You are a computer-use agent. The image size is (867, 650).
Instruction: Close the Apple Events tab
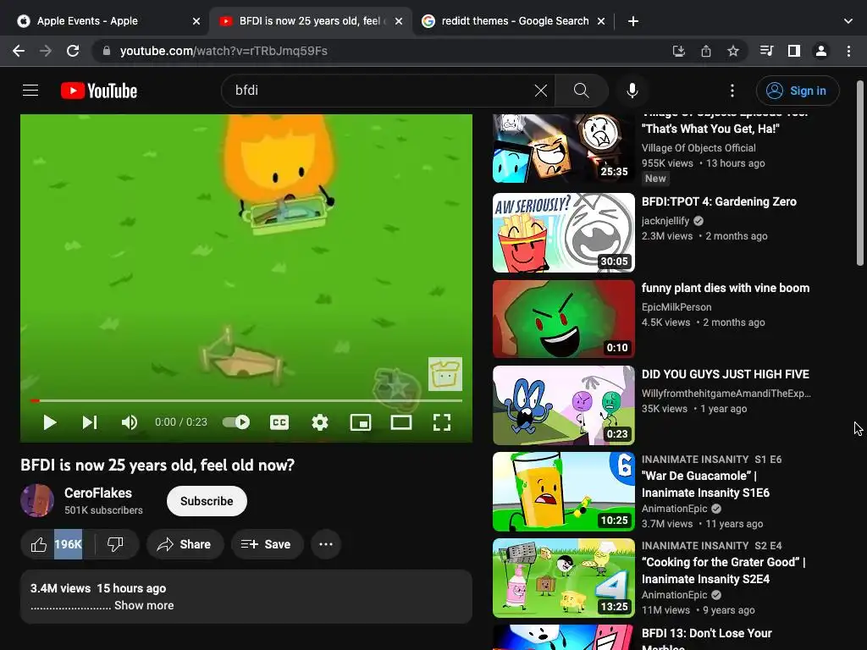[196, 21]
